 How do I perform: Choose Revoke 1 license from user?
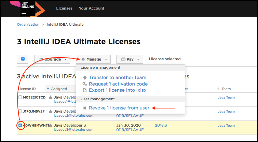119,108
